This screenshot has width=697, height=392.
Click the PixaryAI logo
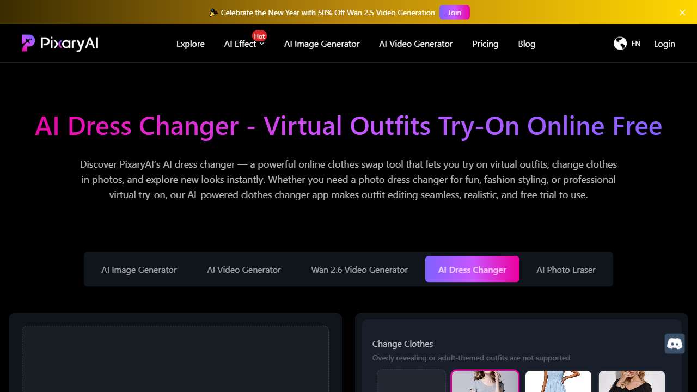pyautogui.click(x=60, y=44)
